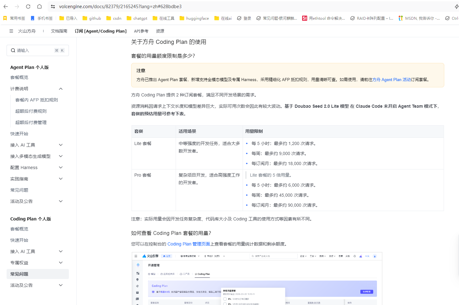Click the 请输入 search field

click(x=38, y=50)
